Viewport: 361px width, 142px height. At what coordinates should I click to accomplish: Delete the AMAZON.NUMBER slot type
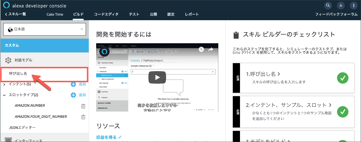83,106
